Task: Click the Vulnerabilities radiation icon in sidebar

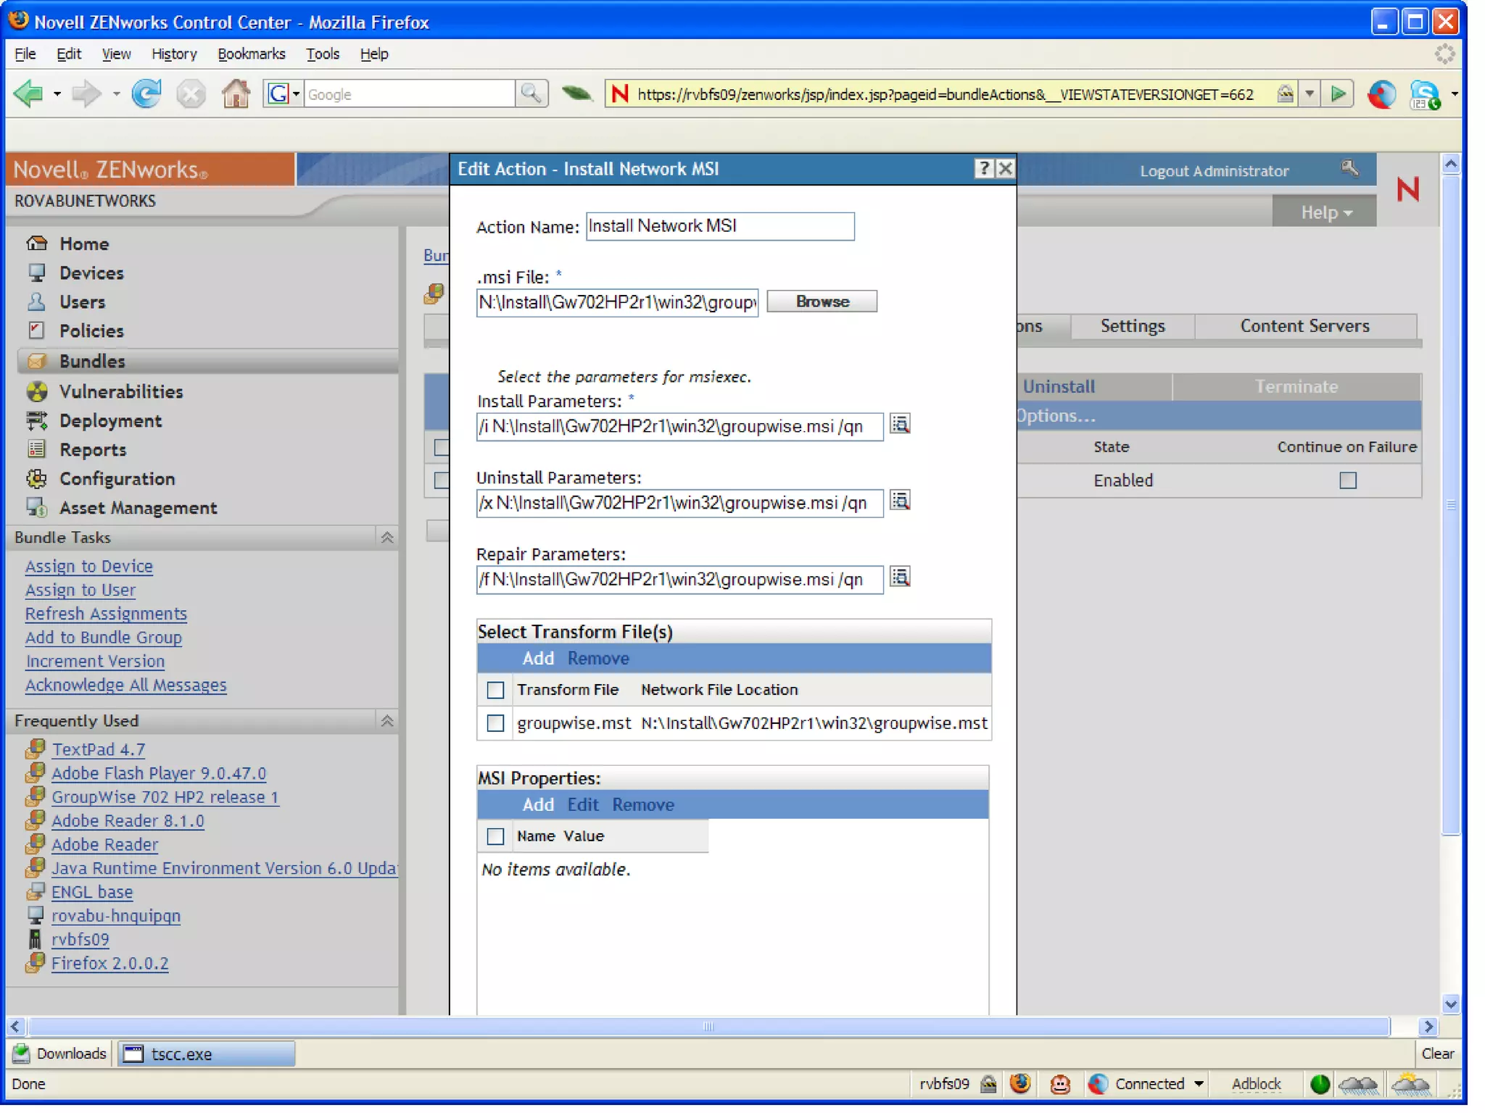Action: [36, 391]
